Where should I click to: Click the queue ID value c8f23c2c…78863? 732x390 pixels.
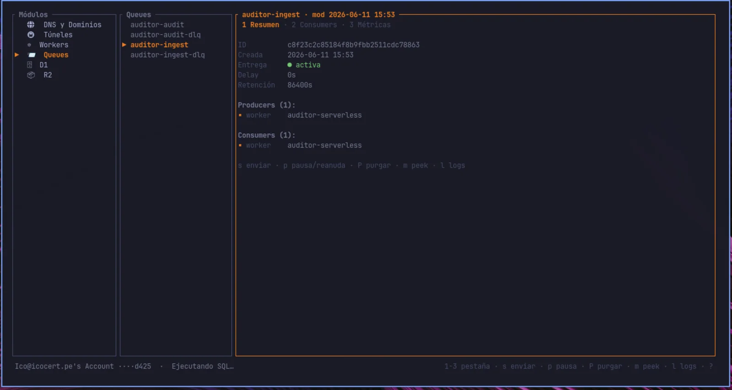pos(353,45)
